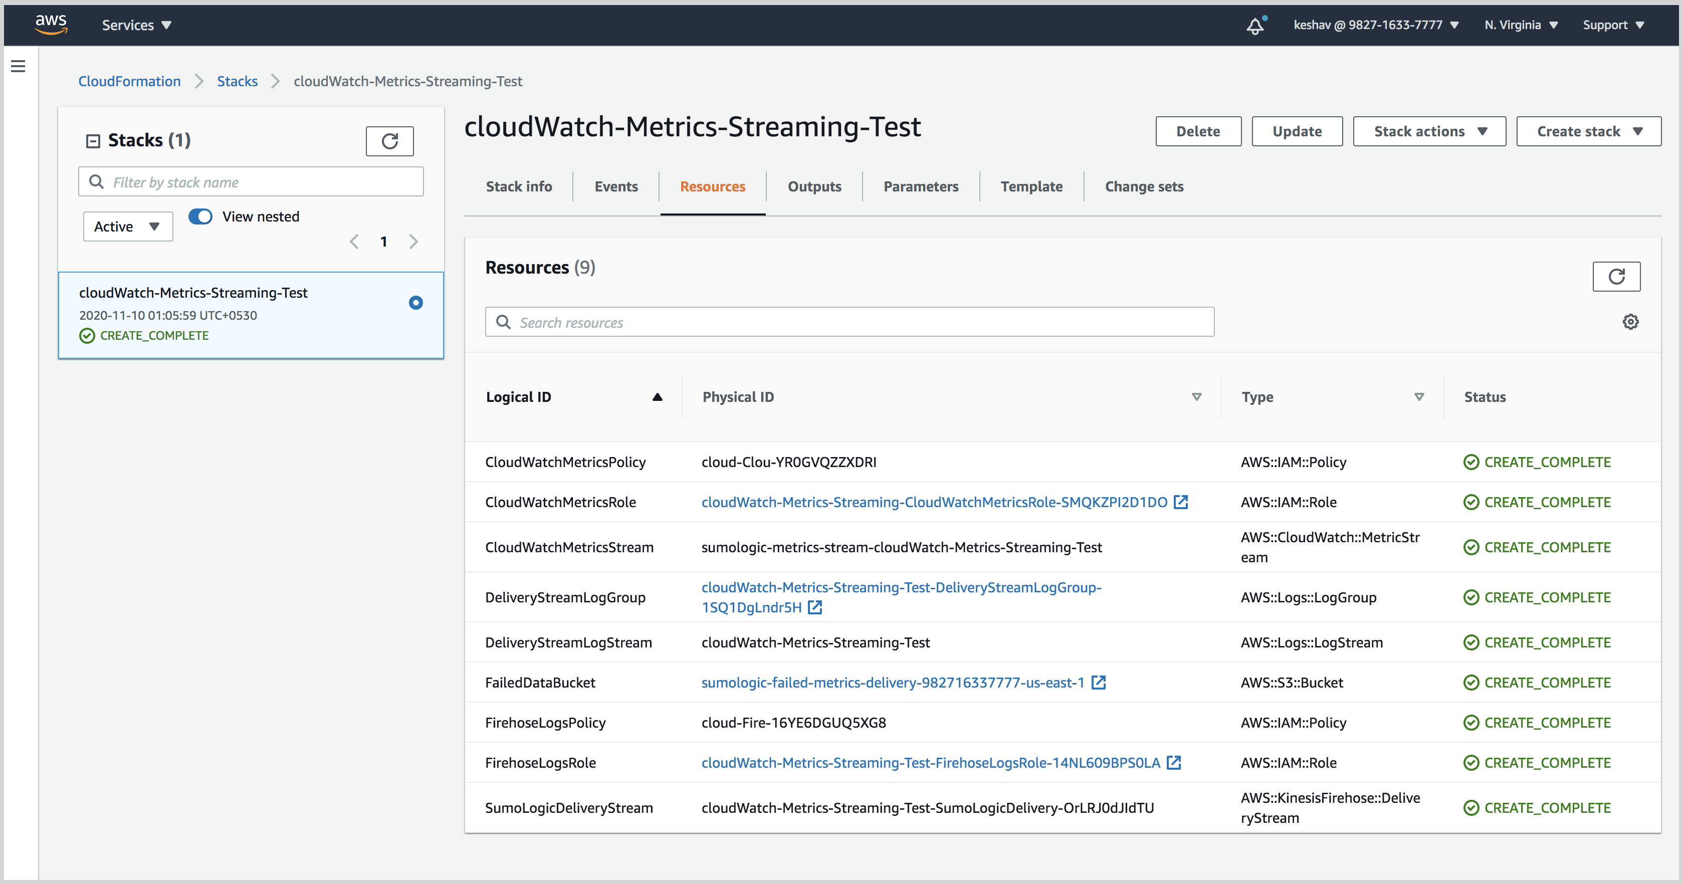Click the notifications bell icon
Screen dimensions: 1683x884
tap(1255, 26)
